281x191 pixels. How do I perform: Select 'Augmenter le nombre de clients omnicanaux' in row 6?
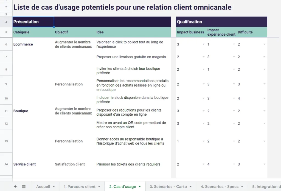[75, 44]
